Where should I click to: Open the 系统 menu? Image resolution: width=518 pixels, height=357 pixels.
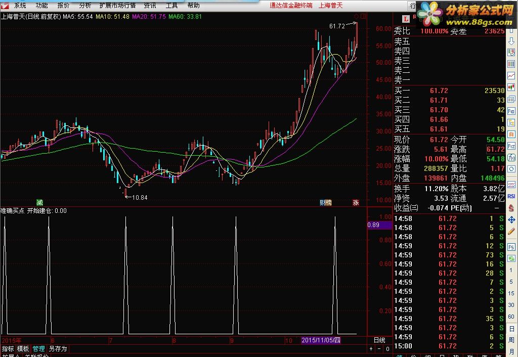point(20,6)
